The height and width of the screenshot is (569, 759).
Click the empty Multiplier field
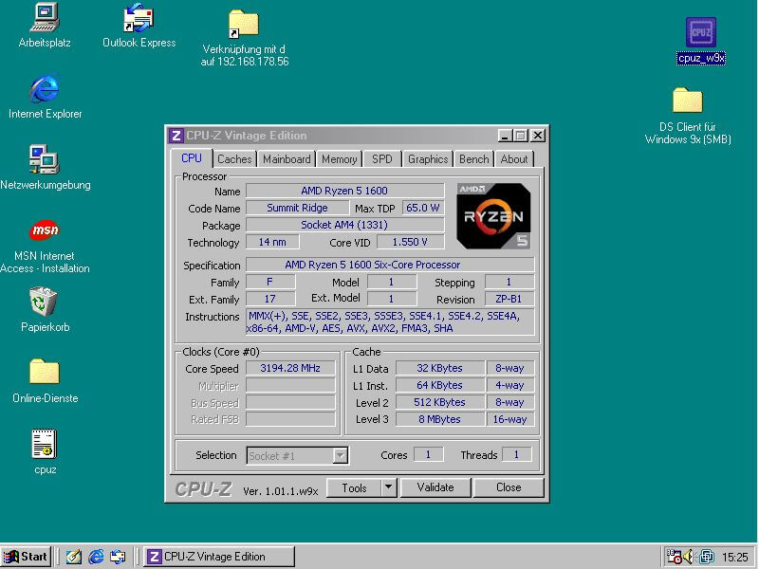point(290,385)
